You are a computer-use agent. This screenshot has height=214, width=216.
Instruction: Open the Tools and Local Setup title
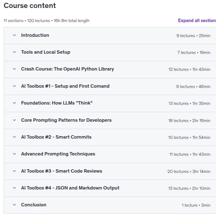[46, 52]
